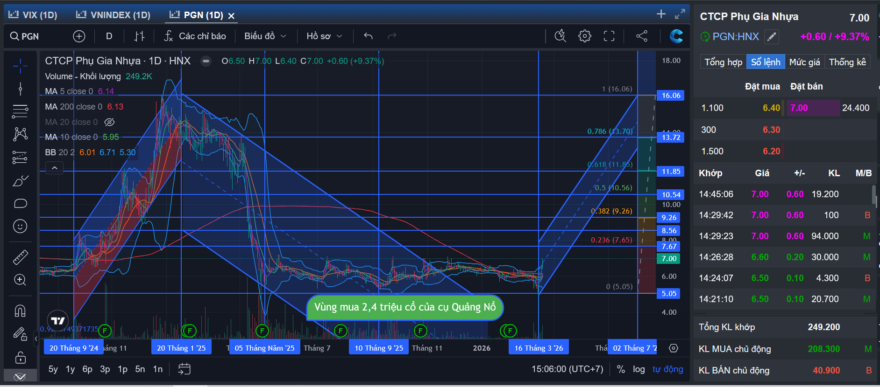Collapse the indicator legend arrow

pyautogui.click(x=55, y=168)
